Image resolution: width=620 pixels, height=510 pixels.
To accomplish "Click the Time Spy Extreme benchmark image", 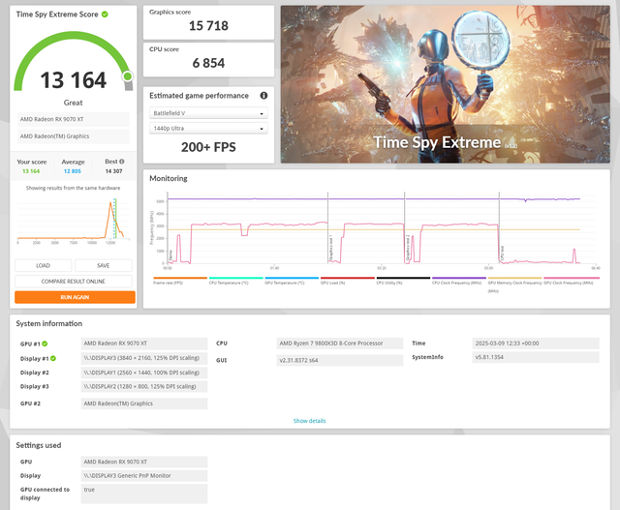I will pos(446,84).
